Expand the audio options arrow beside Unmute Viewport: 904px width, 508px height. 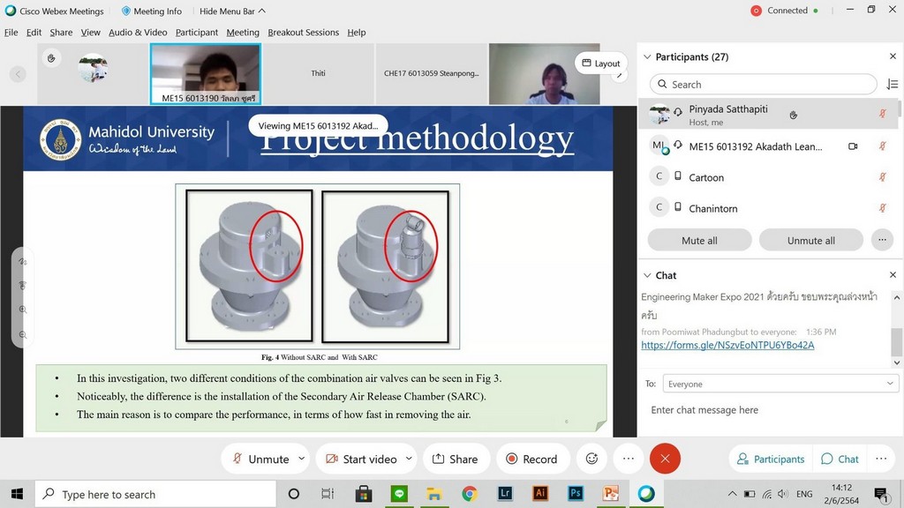click(302, 459)
